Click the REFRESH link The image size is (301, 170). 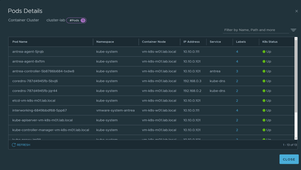pos(23,145)
